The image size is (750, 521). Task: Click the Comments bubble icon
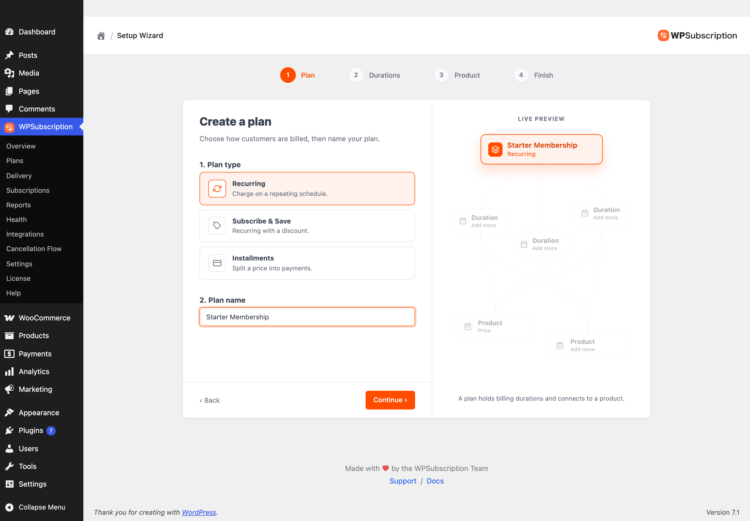(x=9, y=109)
